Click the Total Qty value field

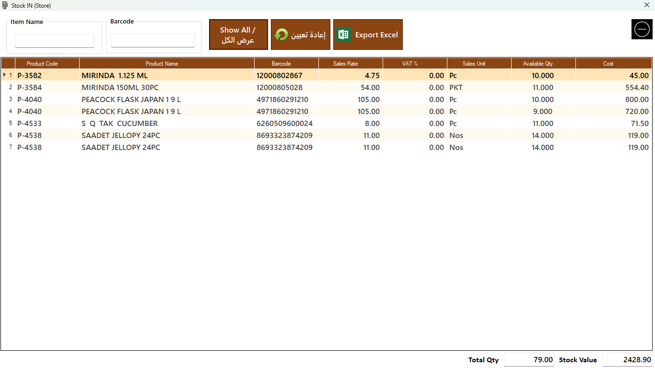click(x=529, y=360)
